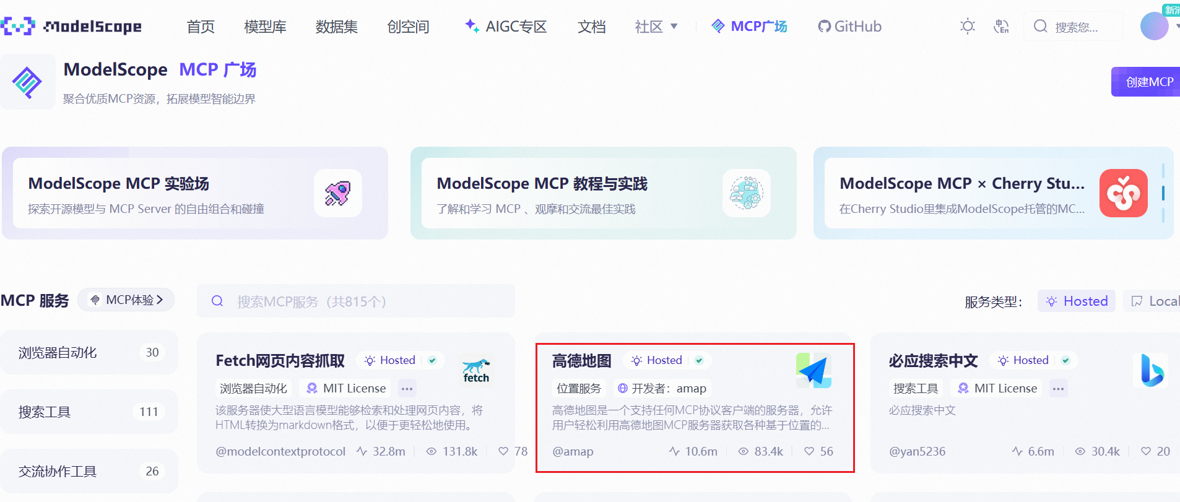The height and width of the screenshot is (502, 1180).
Task: Click @yan5236 author link
Action: 918,451
